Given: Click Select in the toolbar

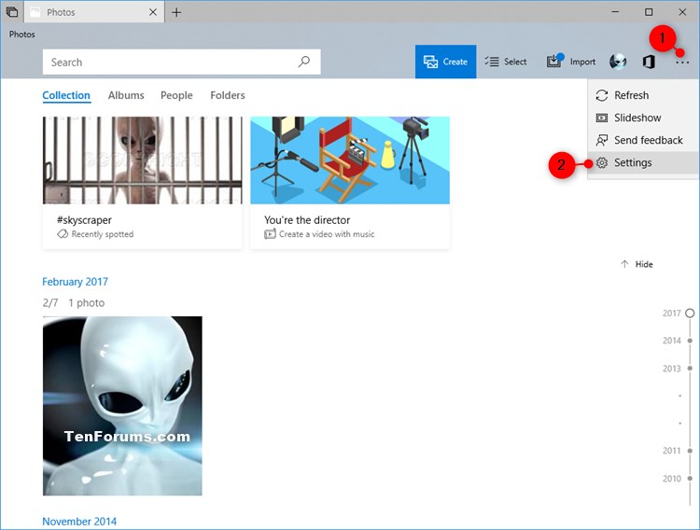Looking at the screenshot, I should (x=506, y=62).
